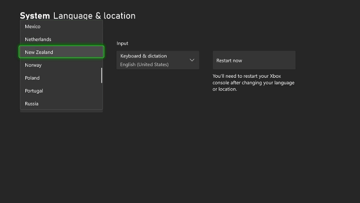Select the highlighted New Zealand option

(61, 52)
